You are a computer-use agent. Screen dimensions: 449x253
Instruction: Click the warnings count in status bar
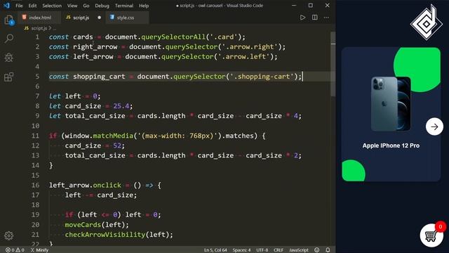pyautogui.click(x=20, y=250)
